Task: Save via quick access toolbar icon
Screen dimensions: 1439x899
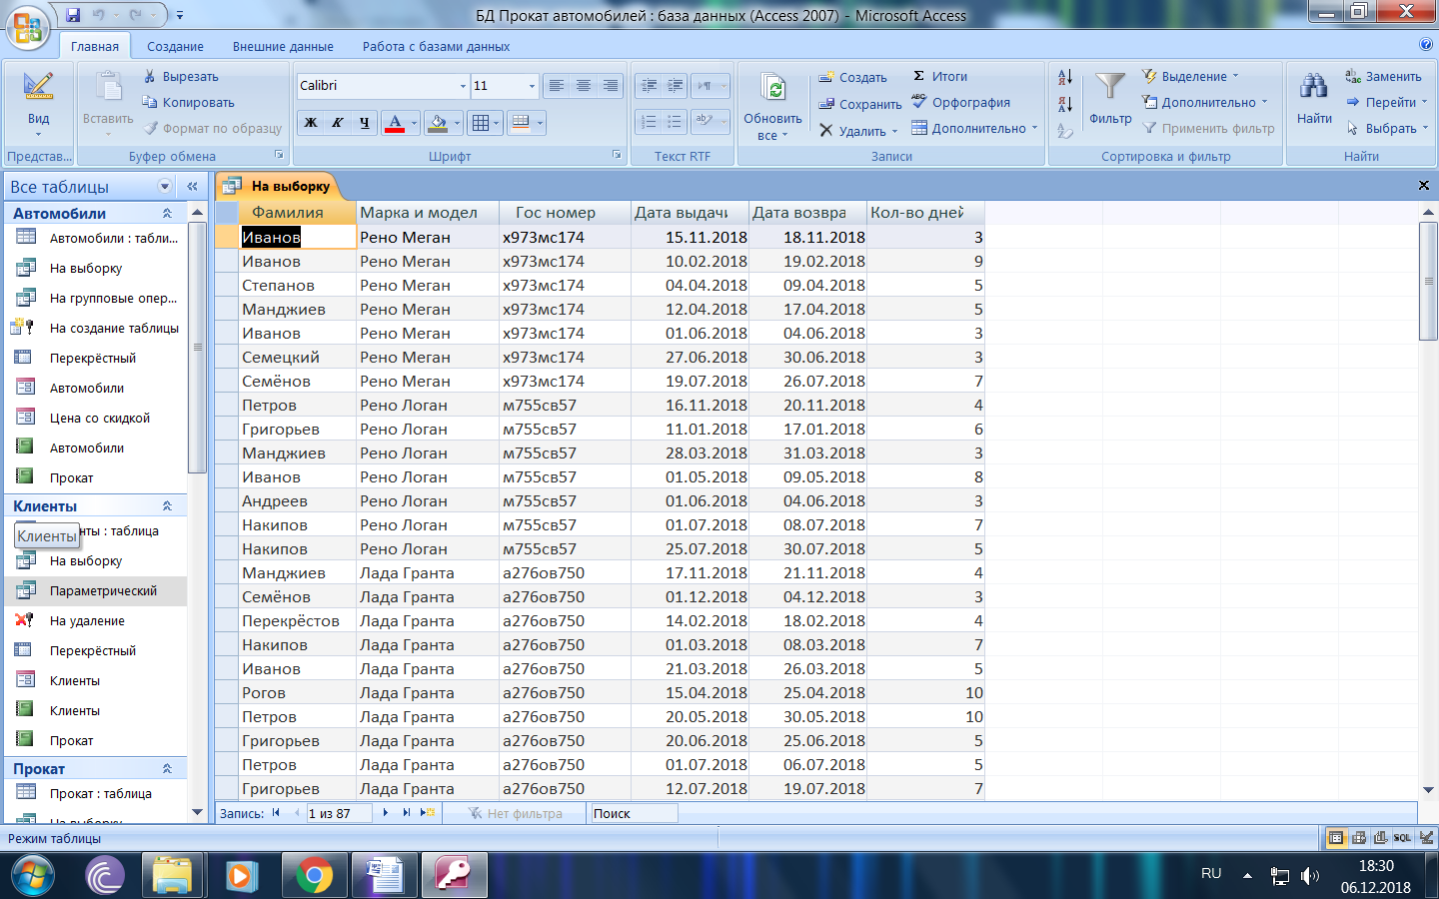Action: click(x=73, y=15)
